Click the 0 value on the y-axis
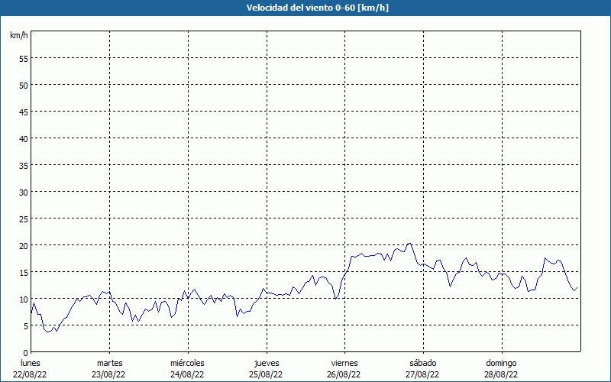This screenshot has width=611, height=382. point(26,353)
